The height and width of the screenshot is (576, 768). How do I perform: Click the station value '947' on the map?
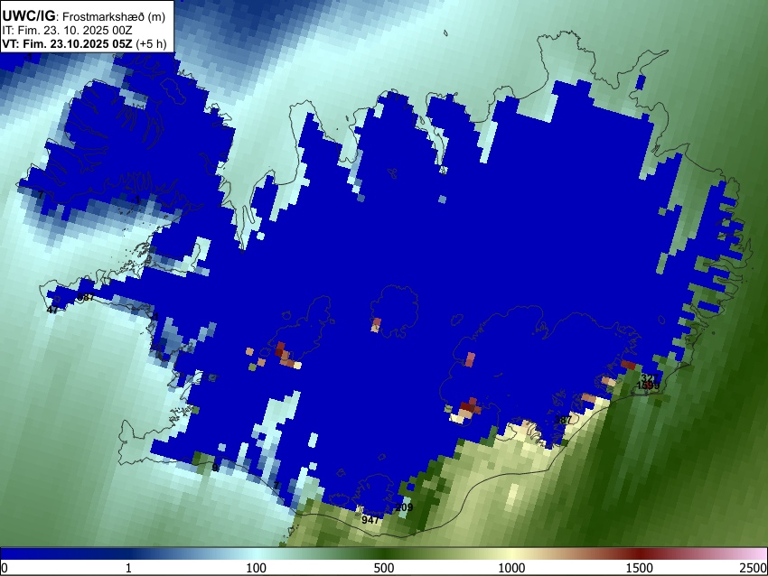click(x=370, y=520)
